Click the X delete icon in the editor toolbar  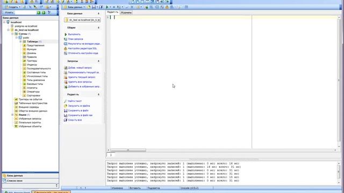[x=132, y=7]
